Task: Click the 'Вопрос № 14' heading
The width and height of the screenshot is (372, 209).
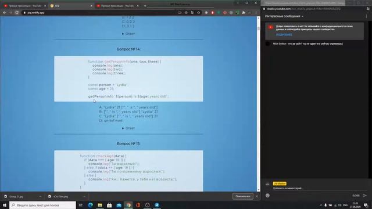Action: tap(128, 49)
